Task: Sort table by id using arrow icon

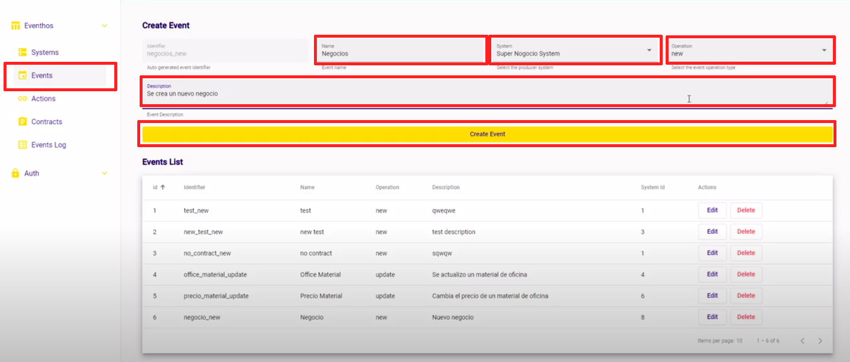Action: pos(163,187)
